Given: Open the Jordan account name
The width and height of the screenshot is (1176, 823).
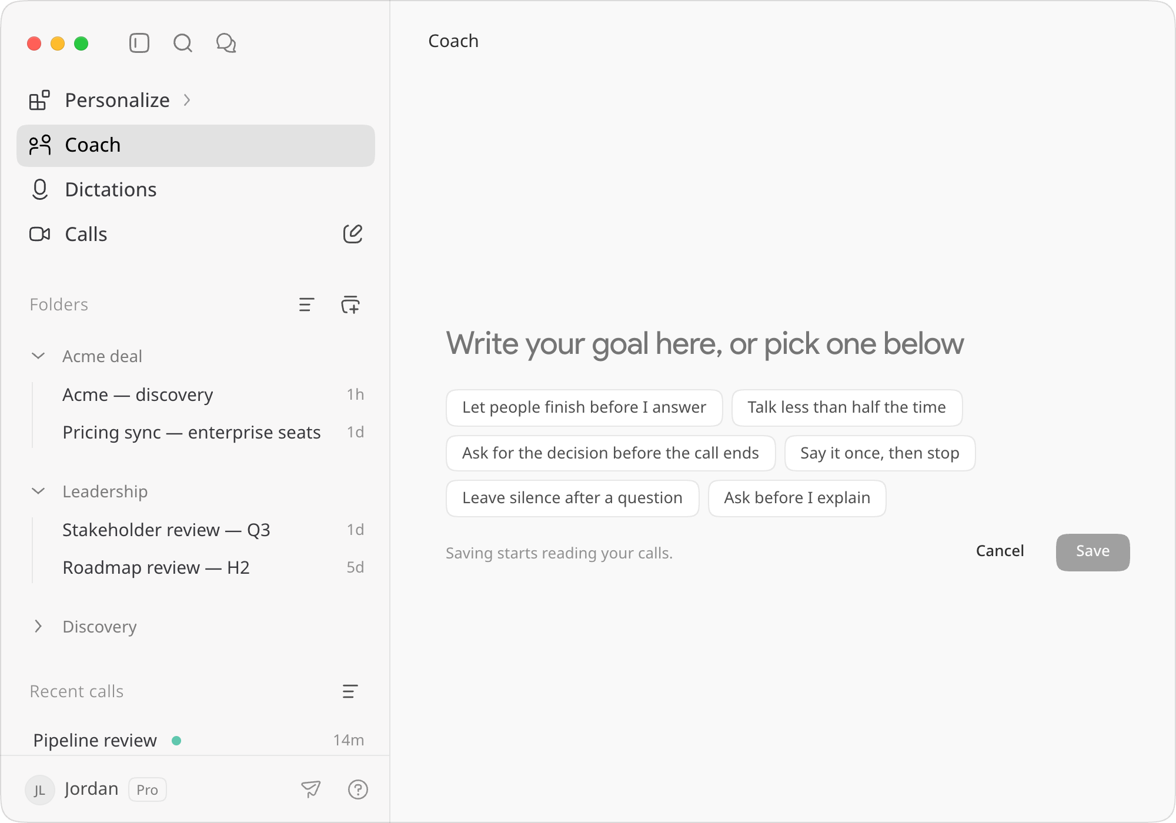Looking at the screenshot, I should (x=91, y=789).
